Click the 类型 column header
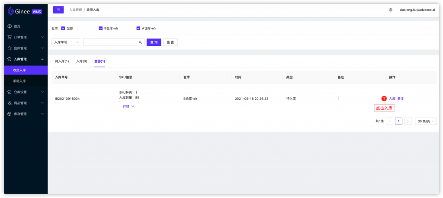 (289, 77)
